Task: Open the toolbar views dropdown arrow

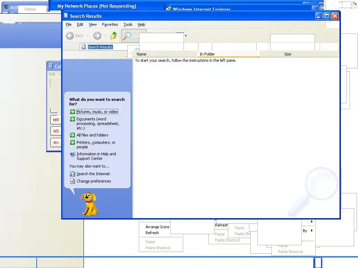Action: pos(186,36)
